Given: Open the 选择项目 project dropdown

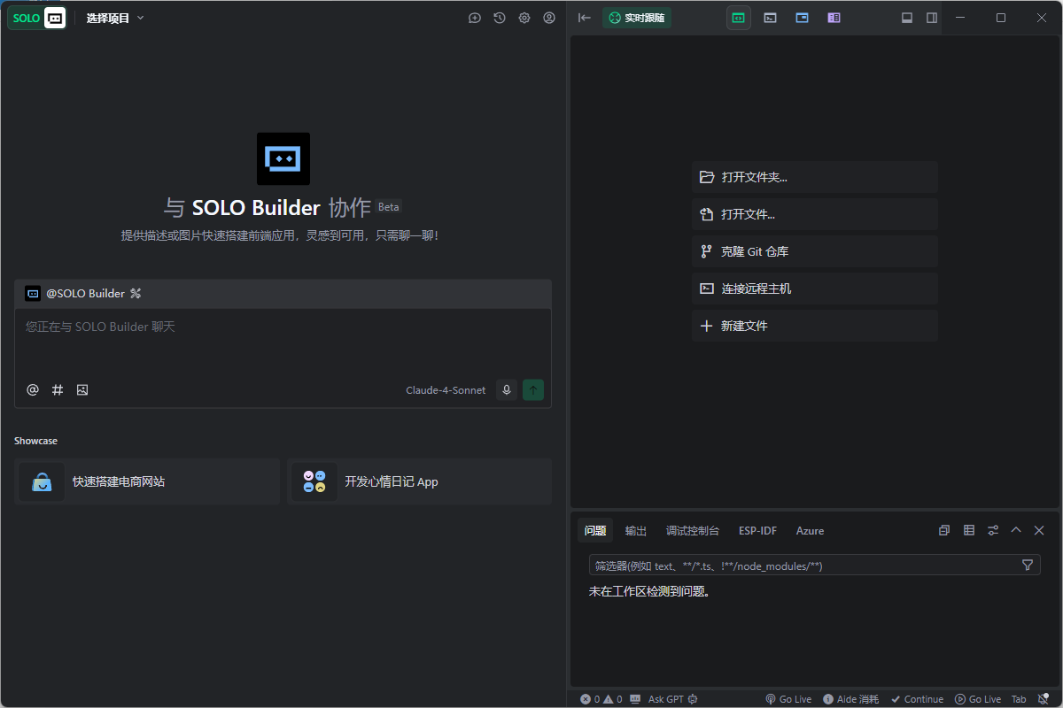Looking at the screenshot, I should [115, 18].
